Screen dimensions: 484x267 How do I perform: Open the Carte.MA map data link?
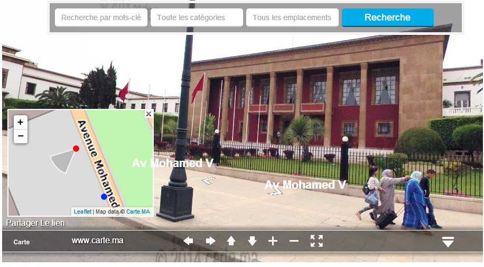point(138,212)
